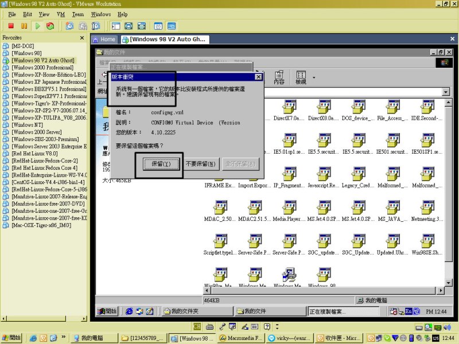Click the 內容 properties toolbar button
This screenshot has height=344, width=459.
point(279,77)
